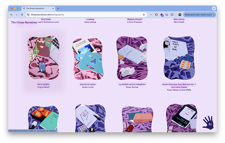Open the Journal du cancer title link
The height and width of the screenshot is (143, 225).
[88, 84]
